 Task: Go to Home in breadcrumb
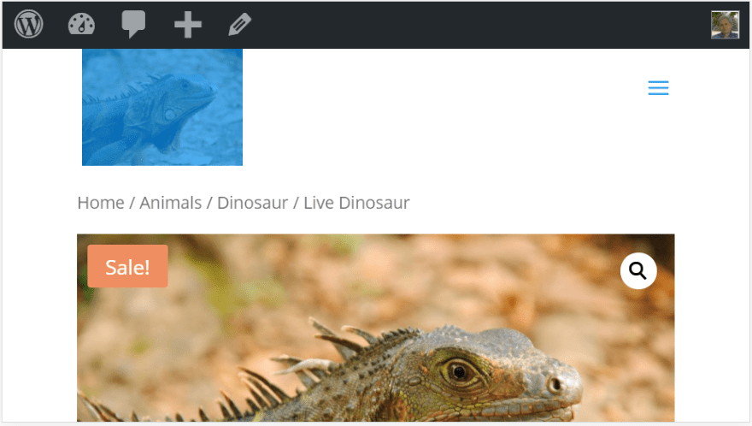(101, 203)
